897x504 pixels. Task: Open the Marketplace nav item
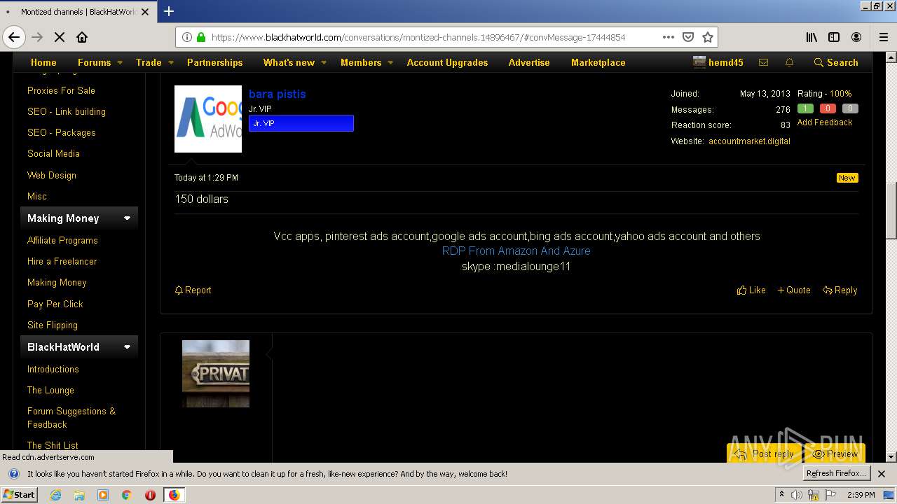598,62
